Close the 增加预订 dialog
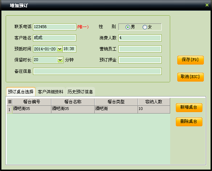 point(207,5)
